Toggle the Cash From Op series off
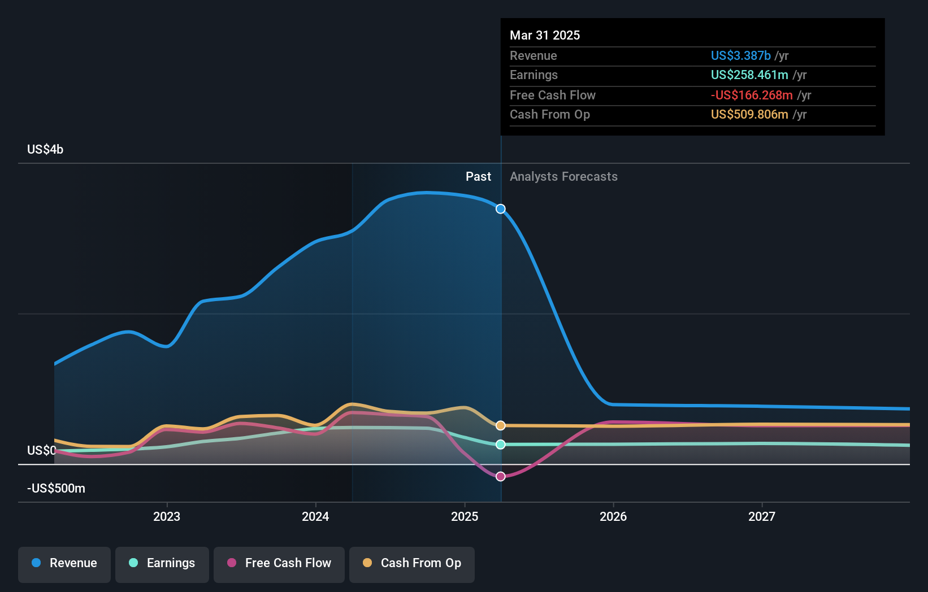Screen dimensions: 928x592 tap(411, 564)
